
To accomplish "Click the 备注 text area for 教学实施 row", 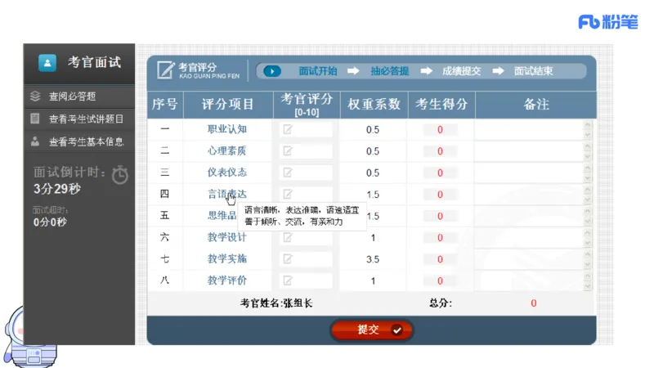I will pos(529,259).
